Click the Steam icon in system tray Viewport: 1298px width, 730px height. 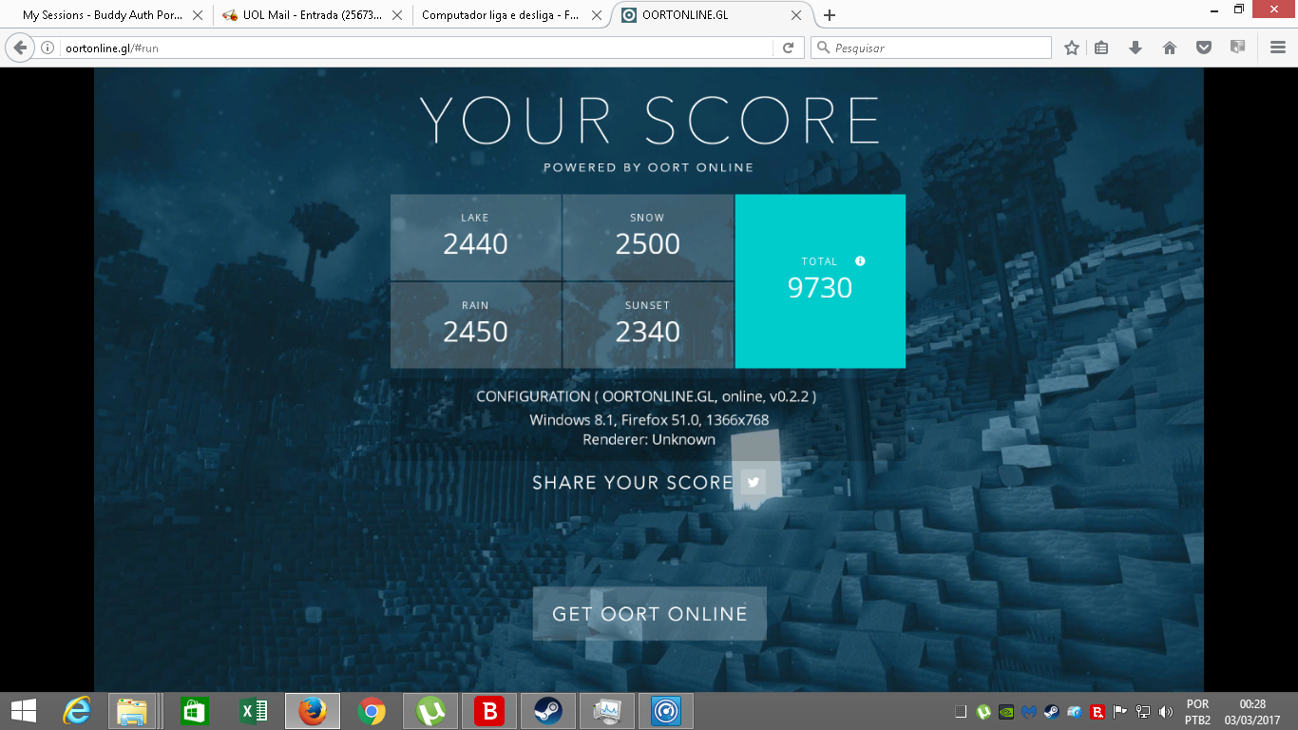(x=1052, y=711)
